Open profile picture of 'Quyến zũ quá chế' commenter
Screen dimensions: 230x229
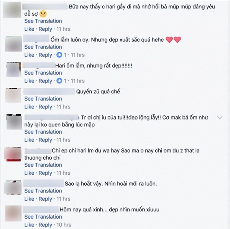[x=13, y=95]
